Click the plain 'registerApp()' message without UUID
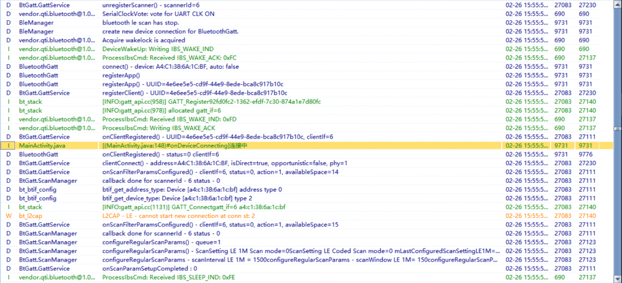The image size is (622, 283). [x=121, y=76]
